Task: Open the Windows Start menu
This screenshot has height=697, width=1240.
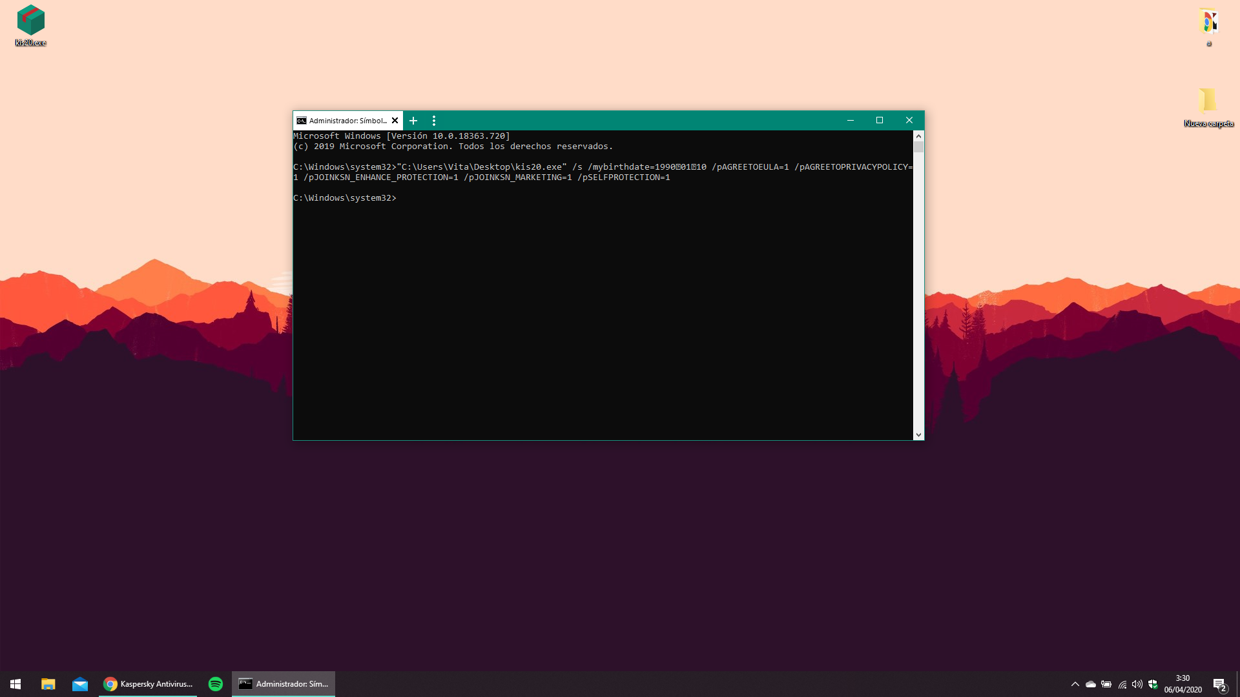Action: pyautogui.click(x=15, y=684)
